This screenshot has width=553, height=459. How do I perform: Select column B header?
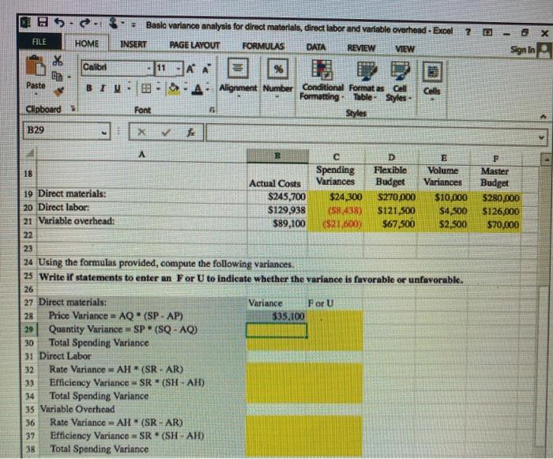click(277, 156)
